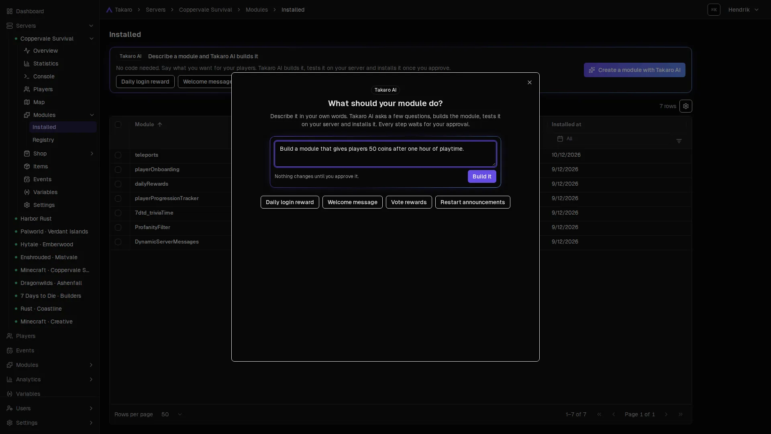Image resolution: width=771 pixels, height=434 pixels.
Task: Open the table column settings gear icon
Action: (685, 106)
